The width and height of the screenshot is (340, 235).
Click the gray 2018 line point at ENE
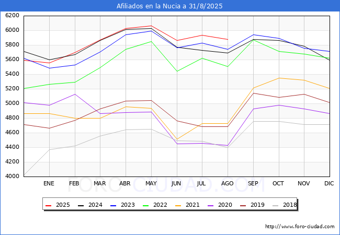pos(50,149)
